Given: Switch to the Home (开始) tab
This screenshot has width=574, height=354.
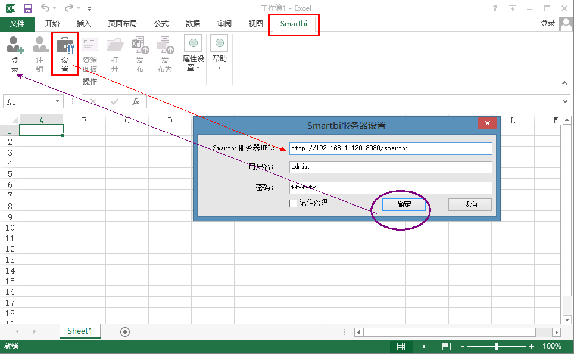Looking at the screenshot, I should [x=52, y=24].
